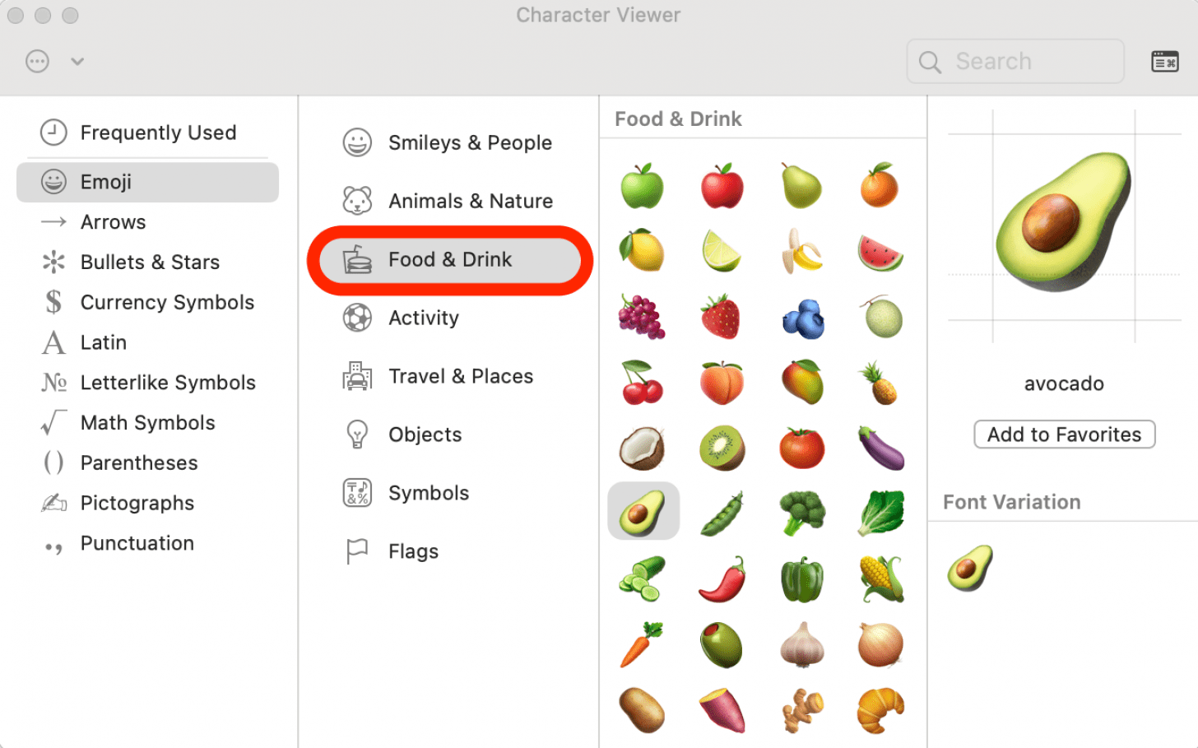Select Frequently Used in the sidebar
The height and width of the screenshot is (748, 1198).
pyautogui.click(x=158, y=132)
